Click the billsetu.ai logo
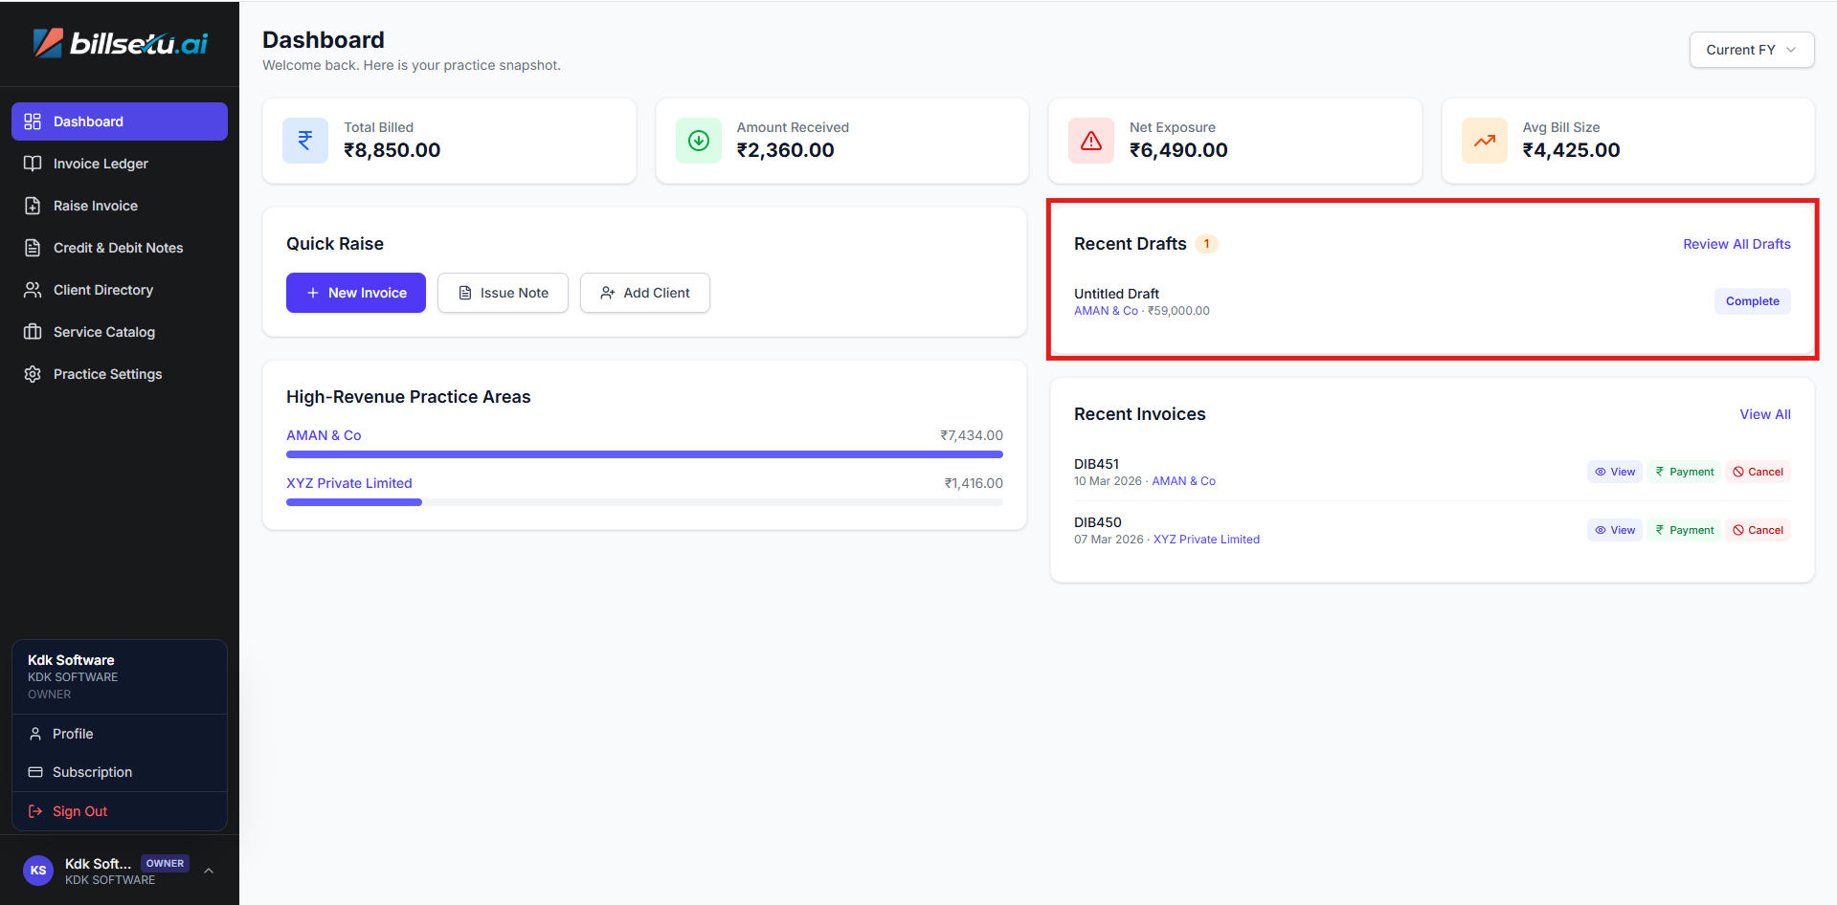This screenshot has height=905, width=1837. coord(120,43)
